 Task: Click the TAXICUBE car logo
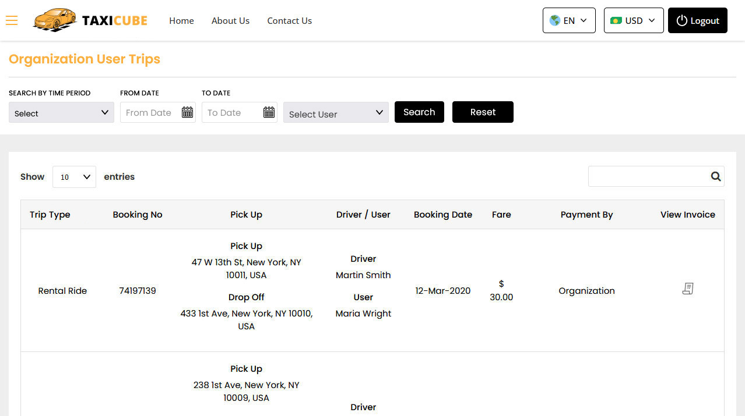55,20
